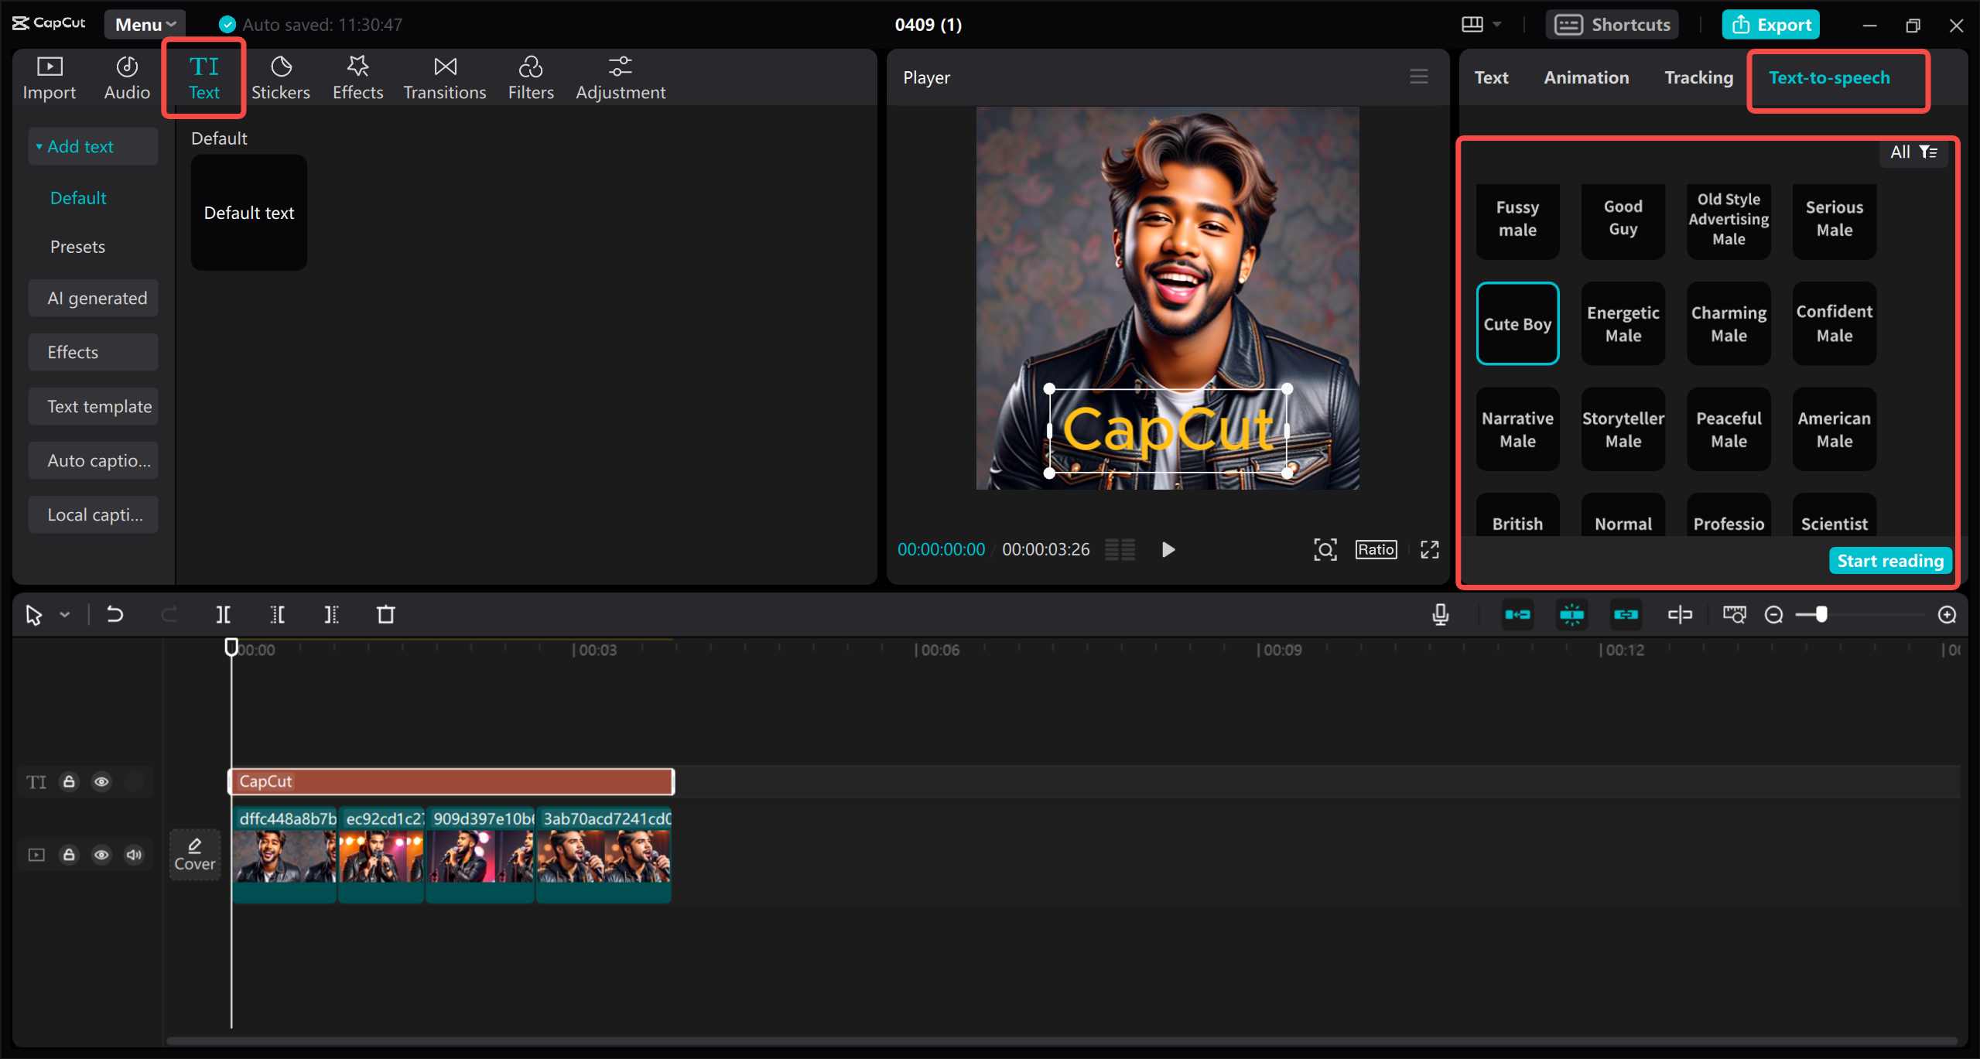Viewport: 1980px width, 1059px height.
Task: Lock the video track
Action: [x=69, y=855]
